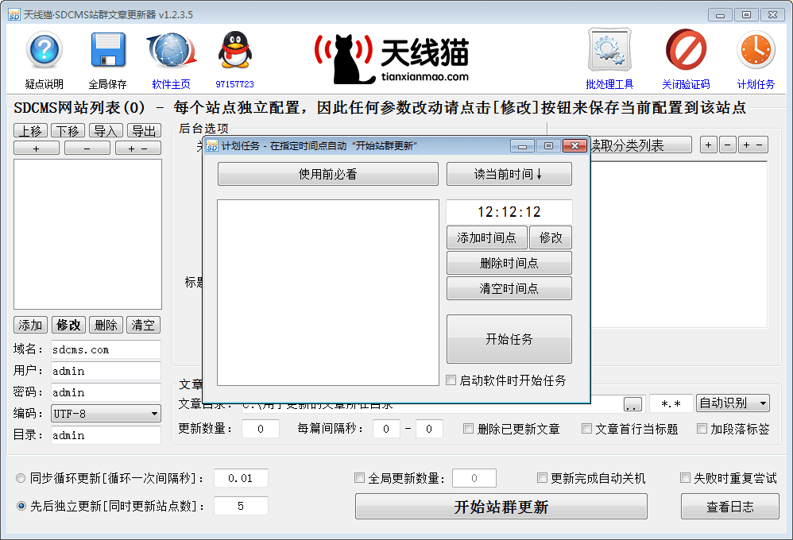Click the 删除 site button

point(106,325)
